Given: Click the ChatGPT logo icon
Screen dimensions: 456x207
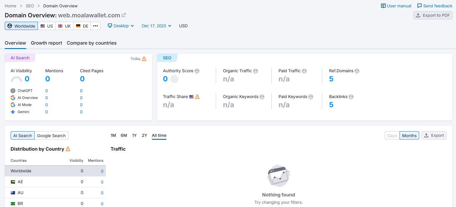Looking at the screenshot, I should click(x=13, y=91).
